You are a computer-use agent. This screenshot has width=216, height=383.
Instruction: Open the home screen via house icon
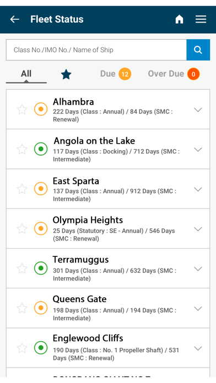click(x=179, y=19)
